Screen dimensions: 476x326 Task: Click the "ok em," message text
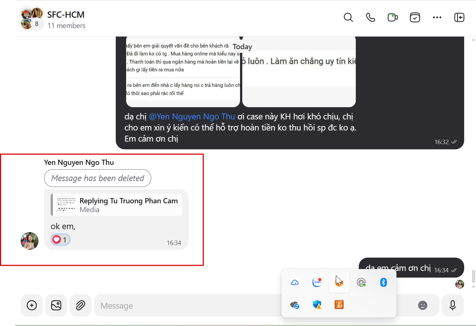click(x=63, y=226)
